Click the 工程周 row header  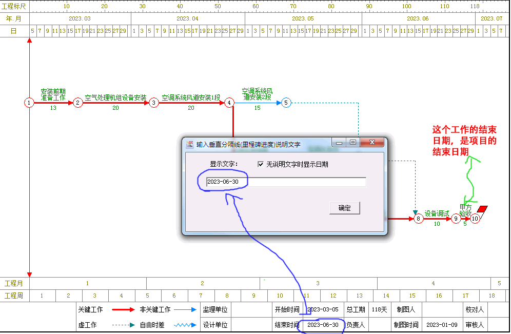coord(14,296)
